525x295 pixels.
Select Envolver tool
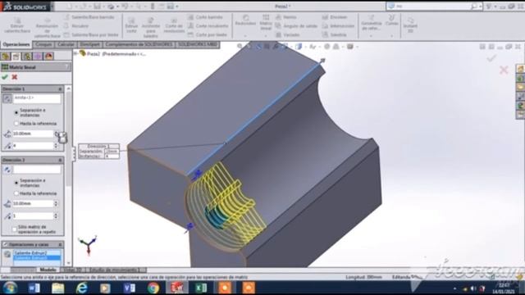point(335,17)
